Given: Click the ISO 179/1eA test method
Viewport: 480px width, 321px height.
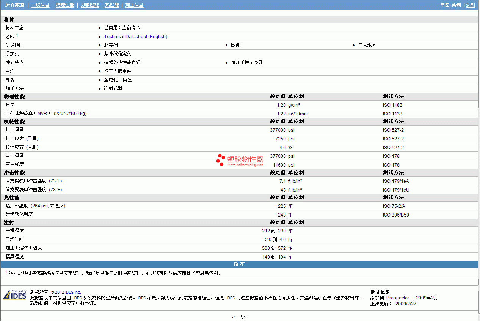Looking at the screenshot, I should point(396,181).
